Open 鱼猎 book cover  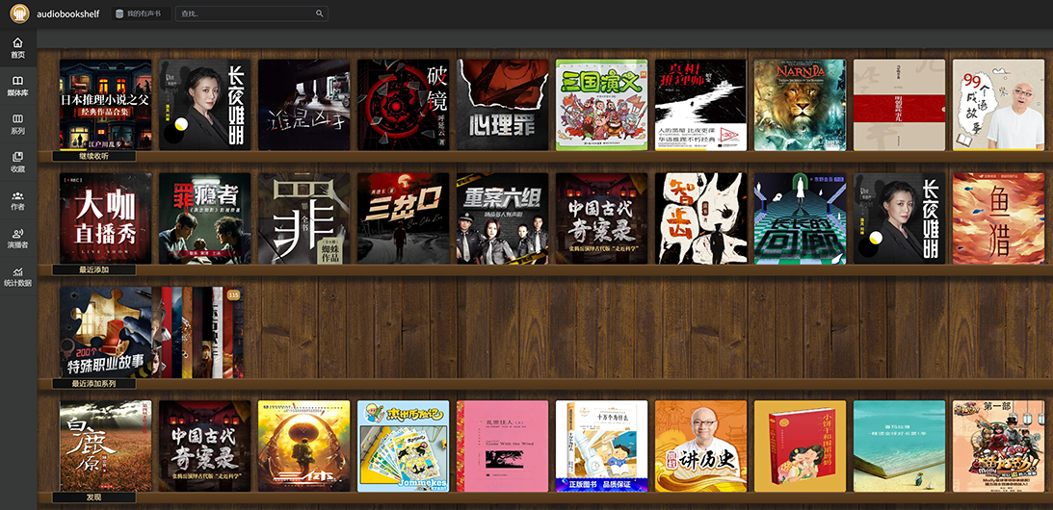pos(999,218)
